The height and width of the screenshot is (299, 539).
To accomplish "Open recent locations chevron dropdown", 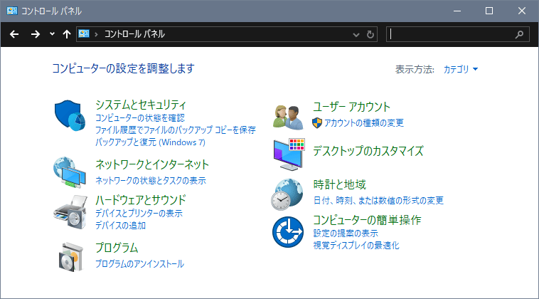I will [x=52, y=34].
